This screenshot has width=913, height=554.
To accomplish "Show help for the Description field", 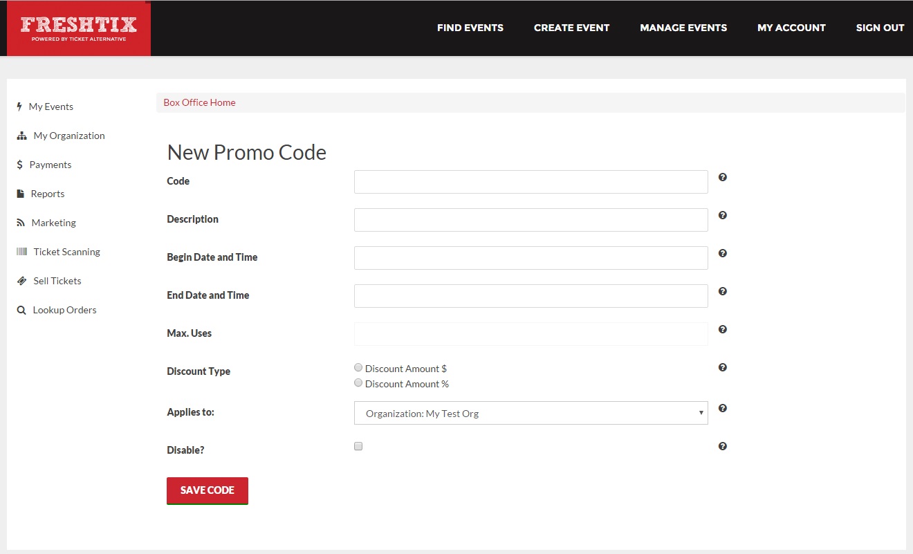I will click(x=723, y=215).
